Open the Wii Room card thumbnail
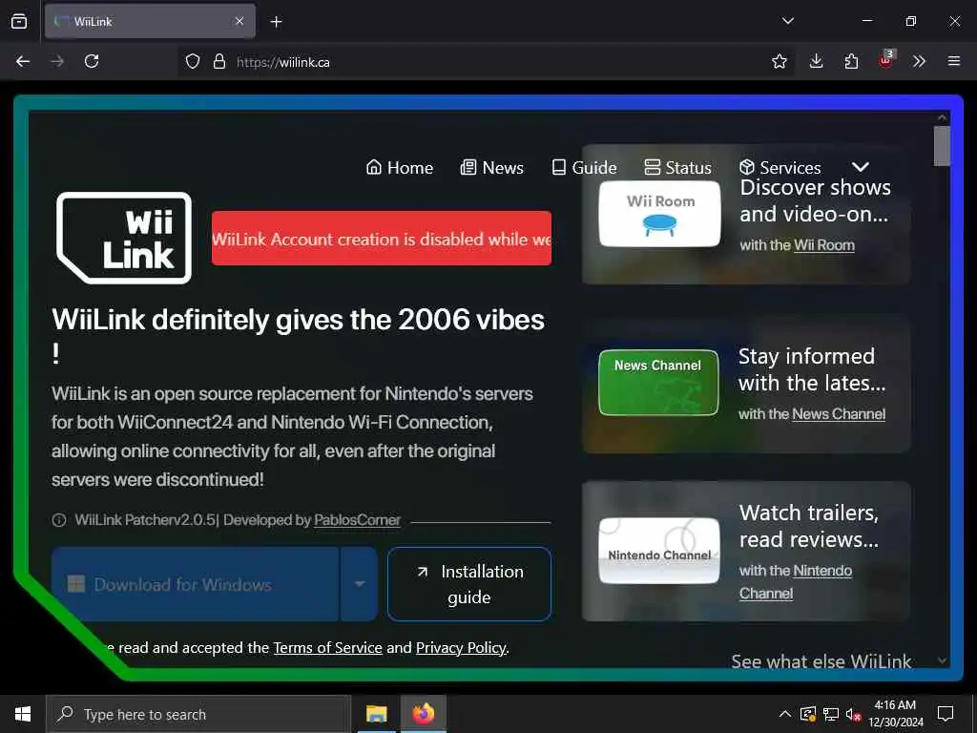The height and width of the screenshot is (733, 977). [659, 214]
